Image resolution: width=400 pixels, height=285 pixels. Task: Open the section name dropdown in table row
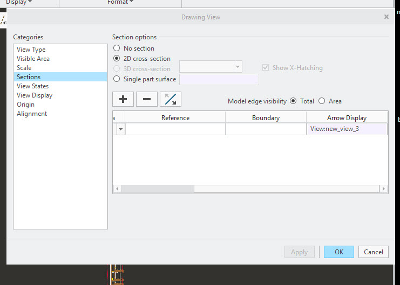tap(120, 129)
